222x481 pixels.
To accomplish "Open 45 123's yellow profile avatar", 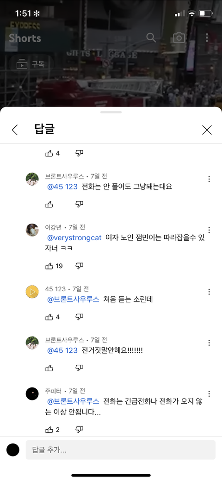I will pos(32,292).
